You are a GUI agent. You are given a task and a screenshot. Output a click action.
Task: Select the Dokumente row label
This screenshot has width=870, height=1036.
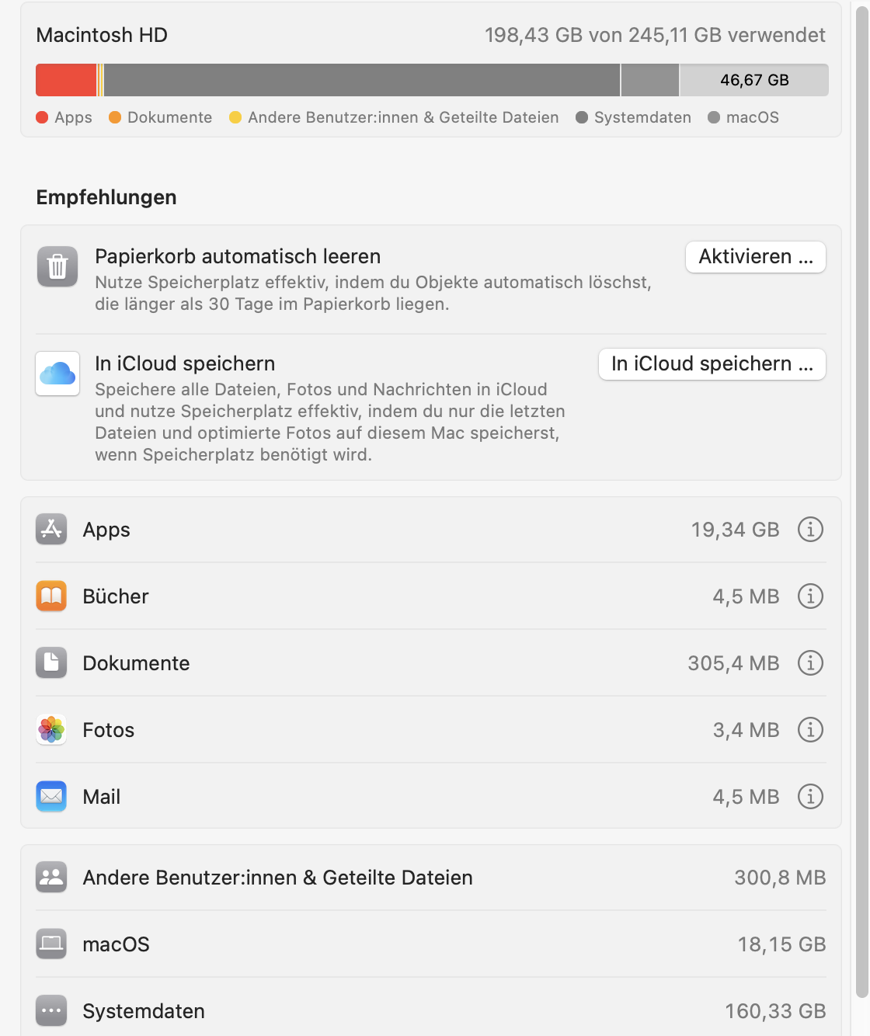136,663
